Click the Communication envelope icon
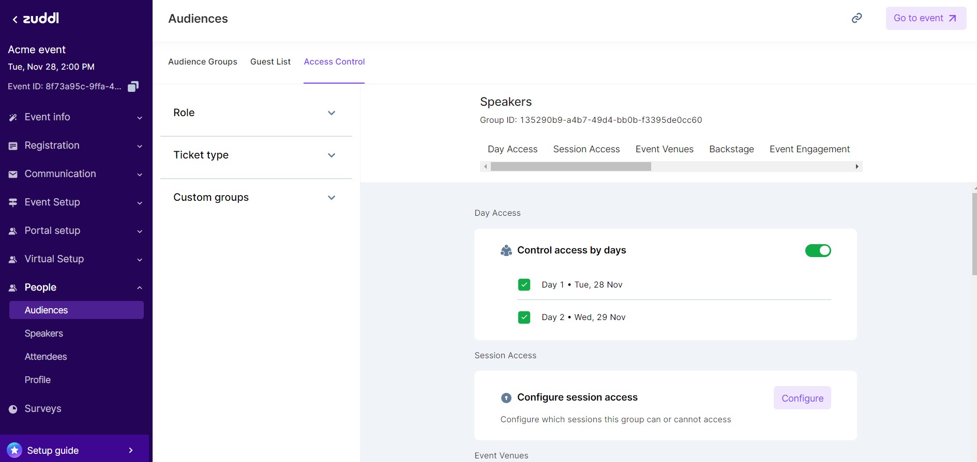The width and height of the screenshot is (977, 462). click(x=13, y=174)
